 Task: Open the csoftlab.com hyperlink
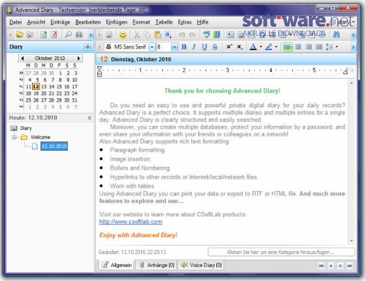(131, 221)
